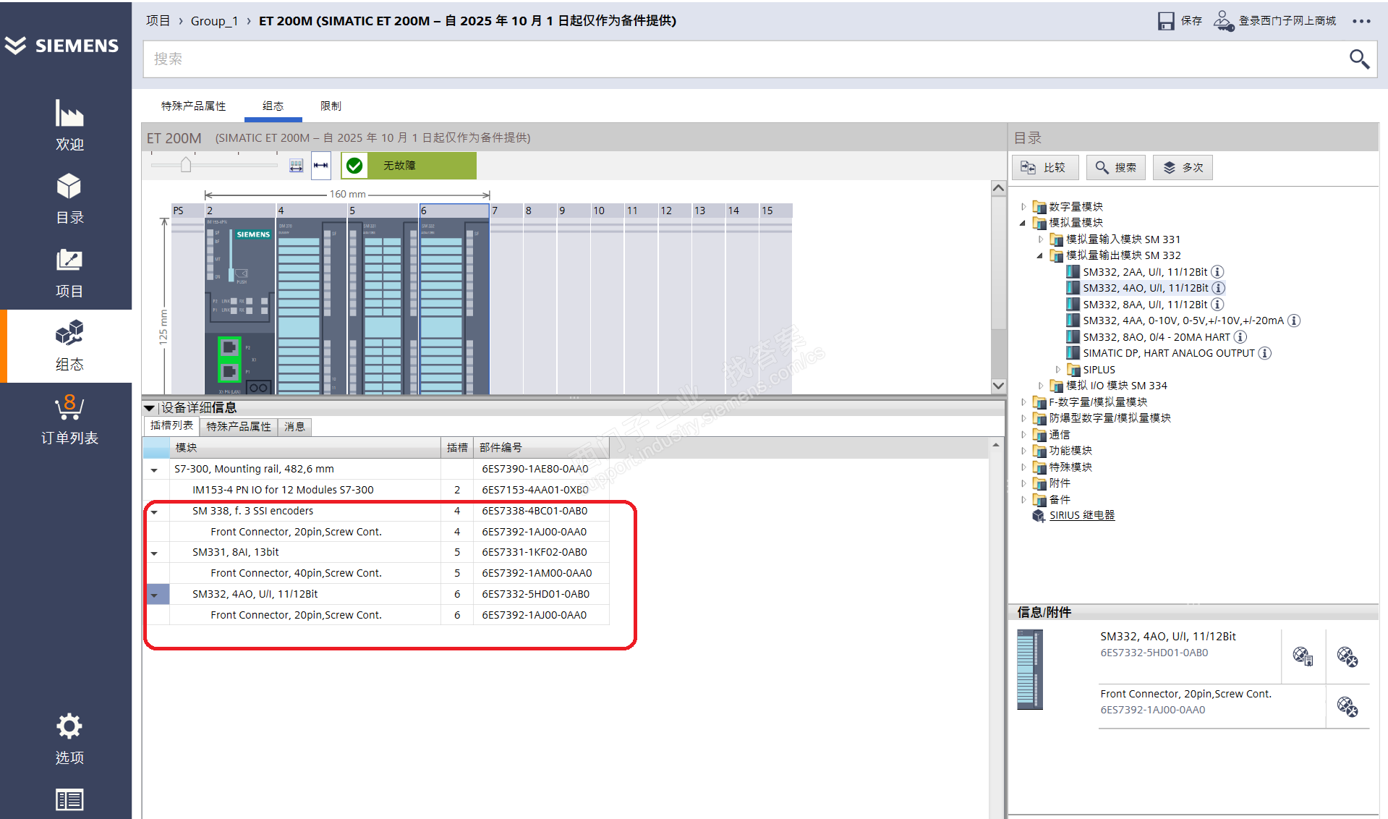Image resolution: width=1388 pixels, height=819 pixels.
Task: Click the 比较 compare button
Action: (1044, 167)
